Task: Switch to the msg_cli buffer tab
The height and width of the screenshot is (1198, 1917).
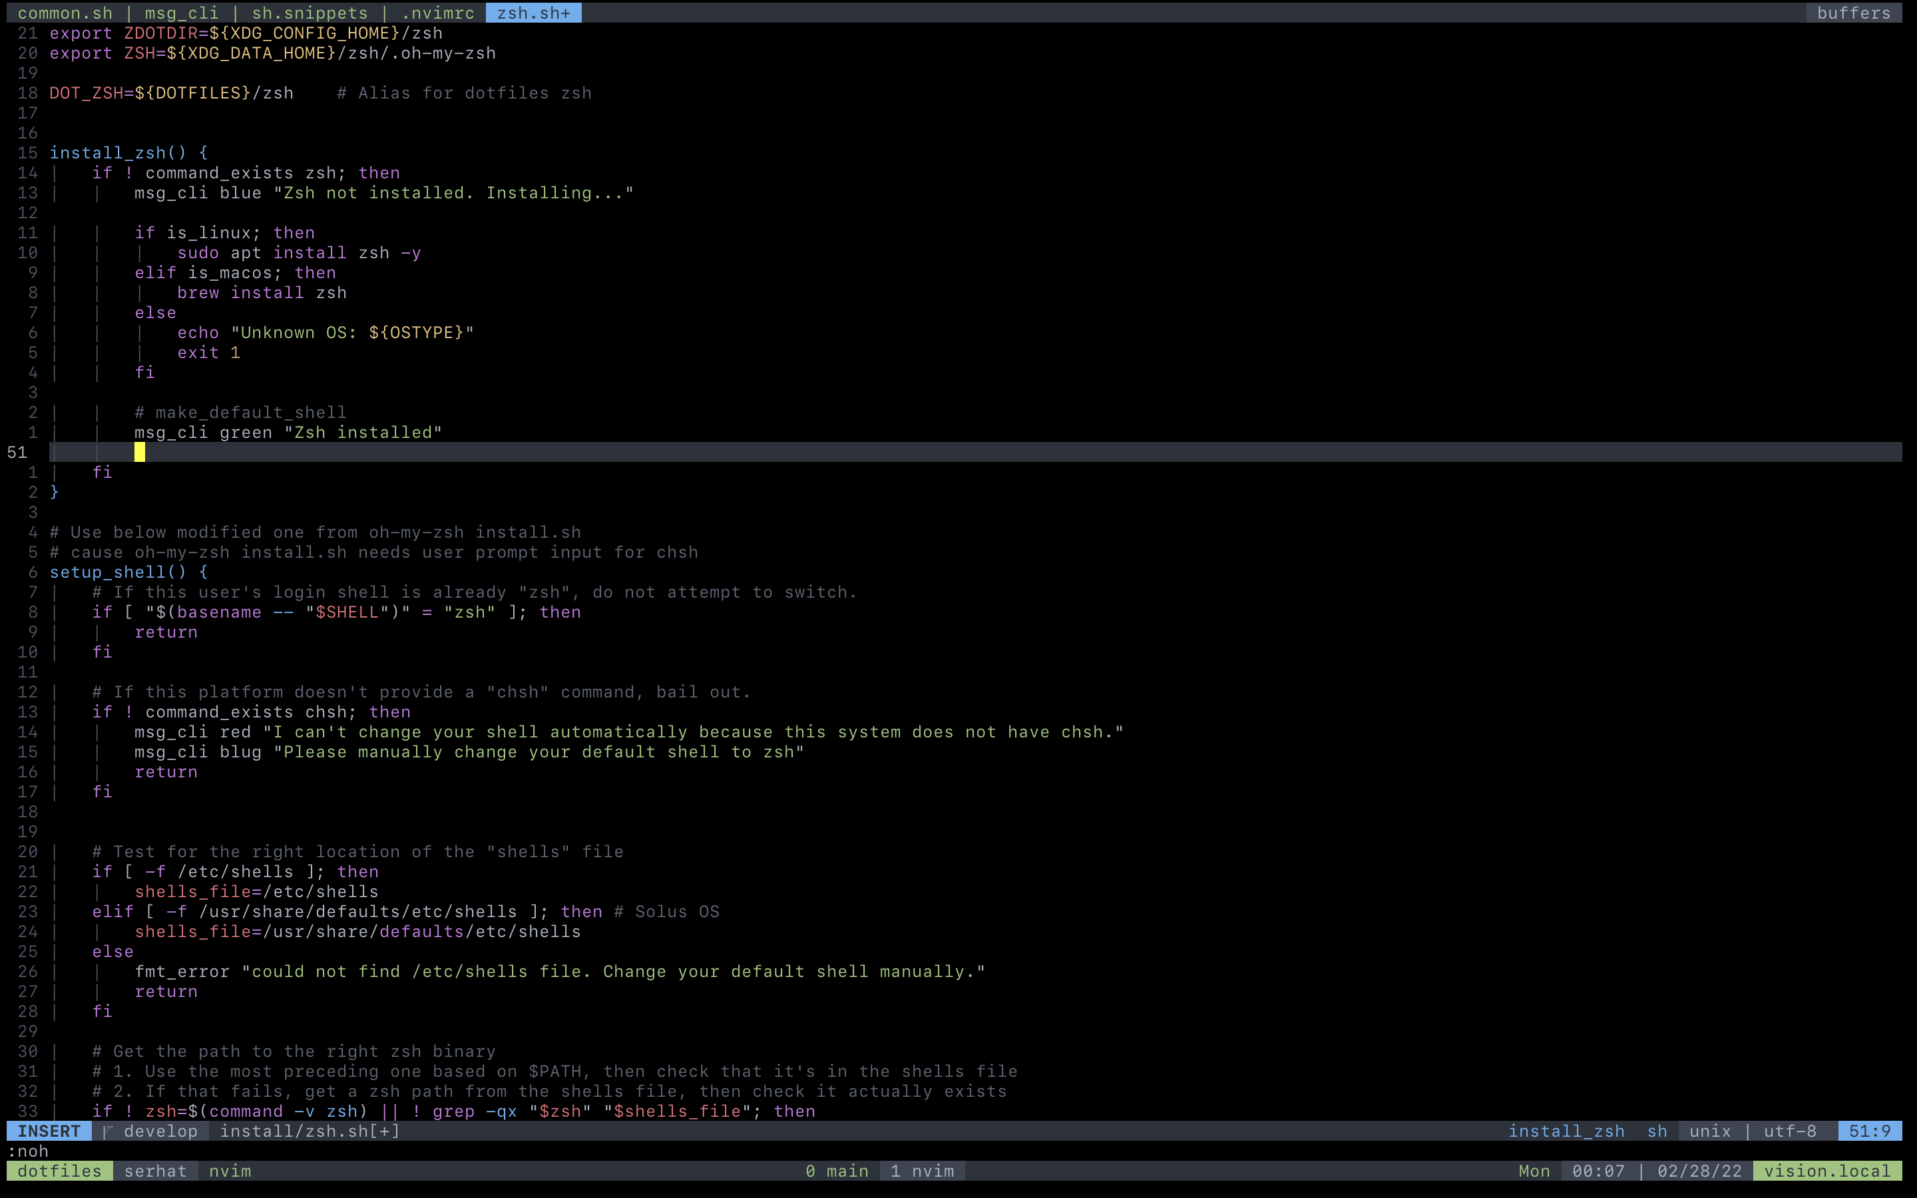Action: pyautogui.click(x=182, y=13)
